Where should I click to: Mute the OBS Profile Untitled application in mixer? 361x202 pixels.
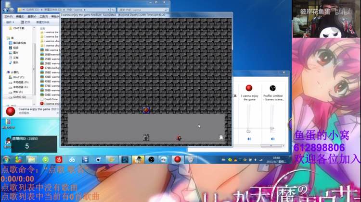click(x=273, y=139)
